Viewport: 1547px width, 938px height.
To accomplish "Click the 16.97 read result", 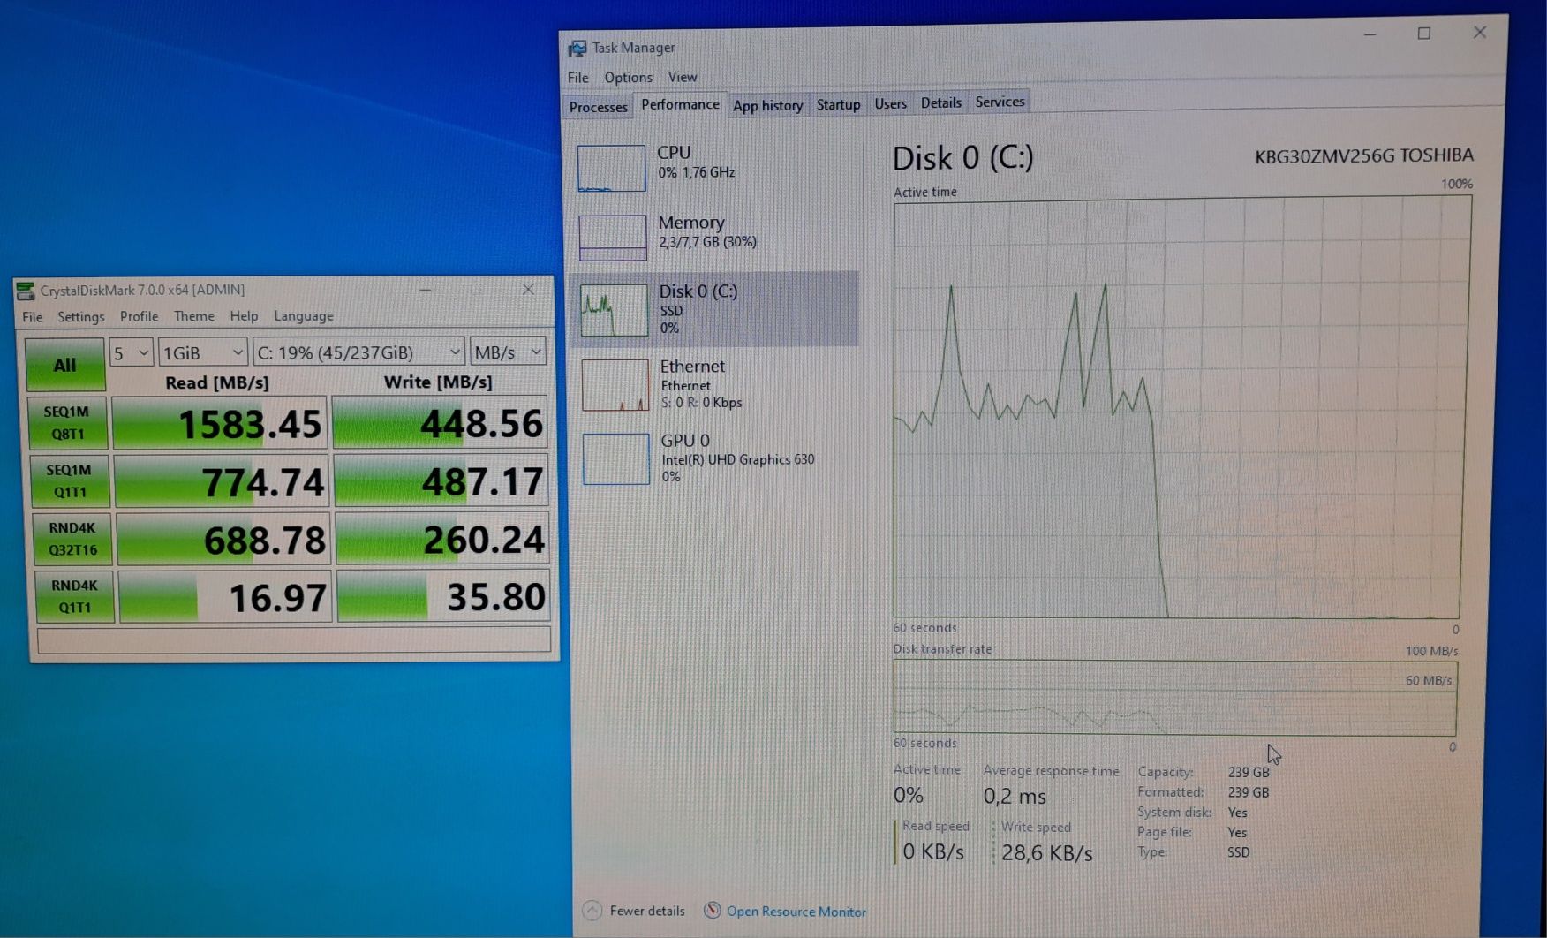I will click(225, 597).
